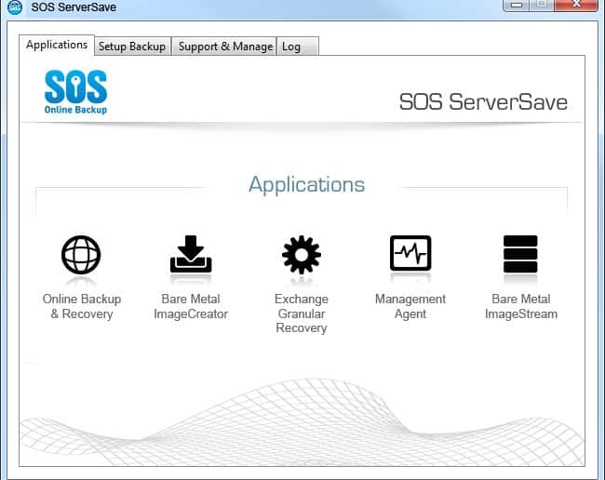605x480 pixels.
Task: Select the Applications tab
Action: tap(57, 45)
